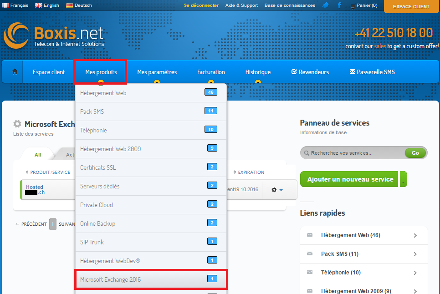Viewport: 440px width, 294px height.
Task: Expand chevron for Hébergement Web (46) quick link
Action: coord(415,235)
